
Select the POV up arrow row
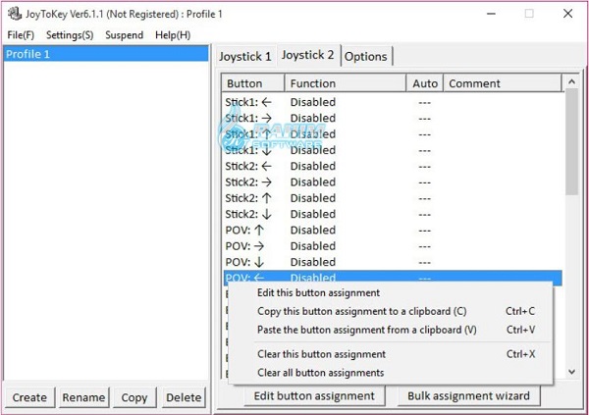(393, 230)
